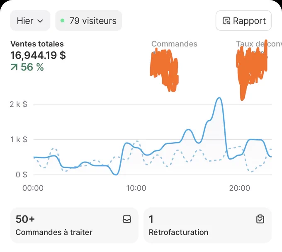Open the 79 visiteurs live view
This screenshot has height=252, width=282.
88,20
